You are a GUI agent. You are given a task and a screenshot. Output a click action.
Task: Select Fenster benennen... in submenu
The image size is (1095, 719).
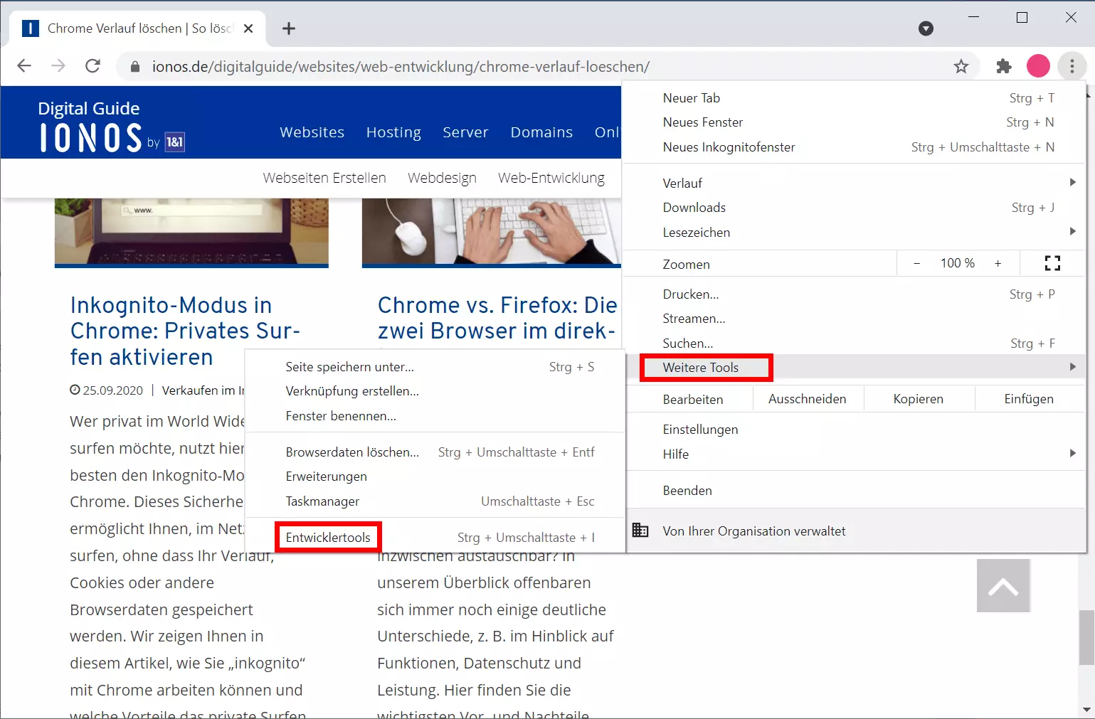click(435, 416)
